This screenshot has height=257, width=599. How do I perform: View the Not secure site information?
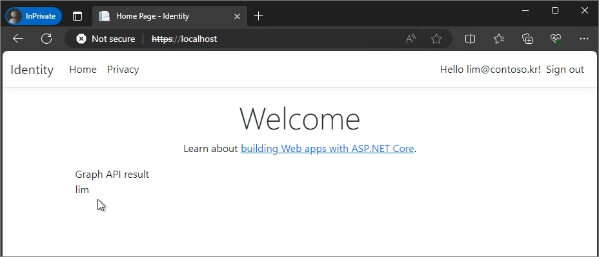(x=105, y=39)
